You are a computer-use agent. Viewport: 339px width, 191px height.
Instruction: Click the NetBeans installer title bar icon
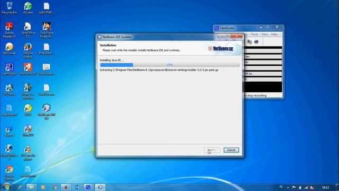(99, 37)
